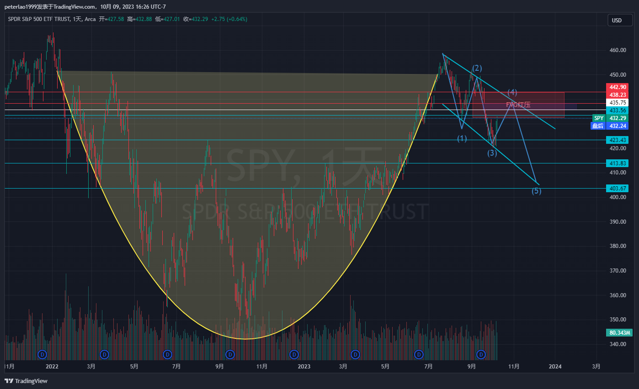This screenshot has height=389, width=639.
Task: Select the cyan 423.43 price level label
Action: click(617, 140)
